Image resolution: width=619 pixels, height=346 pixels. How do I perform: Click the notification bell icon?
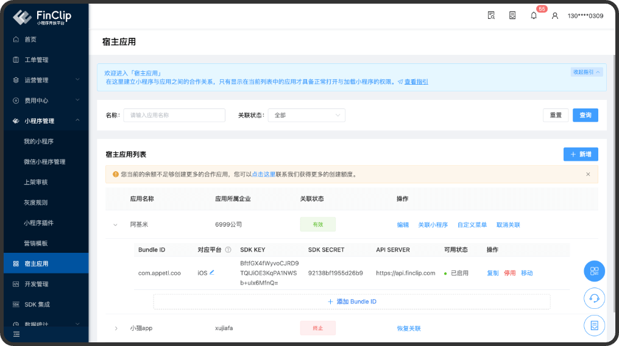click(x=534, y=16)
